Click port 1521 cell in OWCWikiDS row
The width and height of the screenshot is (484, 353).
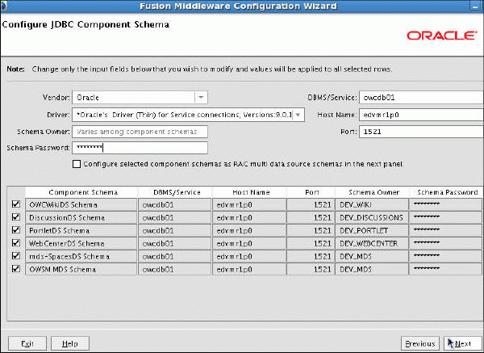tap(311, 204)
